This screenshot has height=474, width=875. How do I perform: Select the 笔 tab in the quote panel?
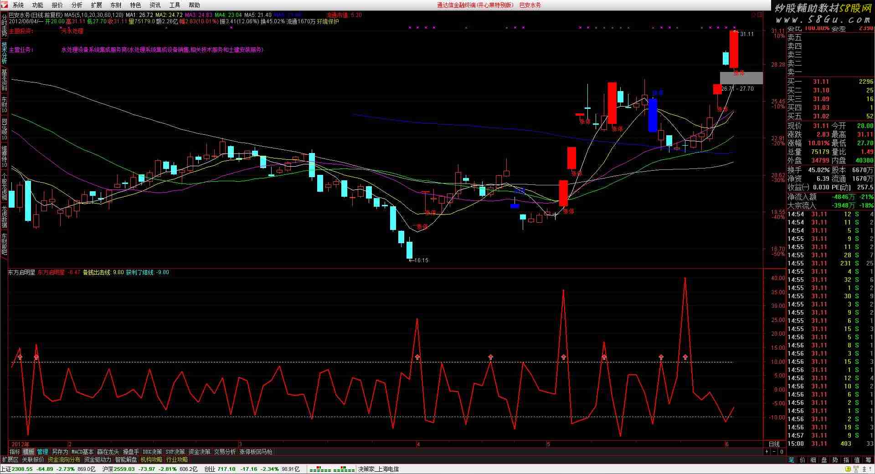[x=791, y=460]
